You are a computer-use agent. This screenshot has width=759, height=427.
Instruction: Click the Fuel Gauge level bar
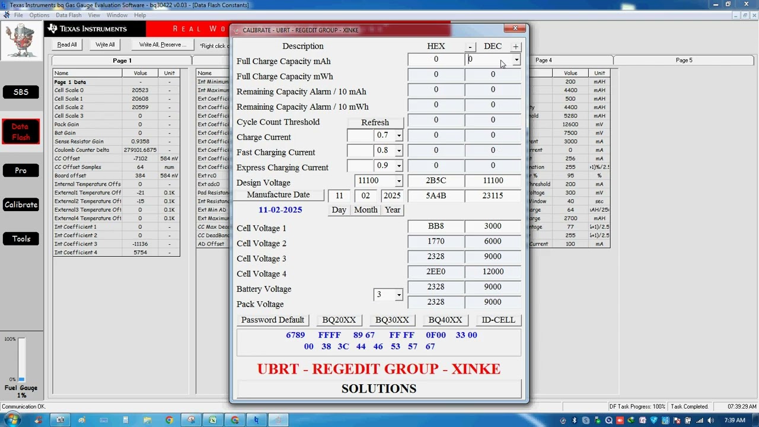click(21, 360)
